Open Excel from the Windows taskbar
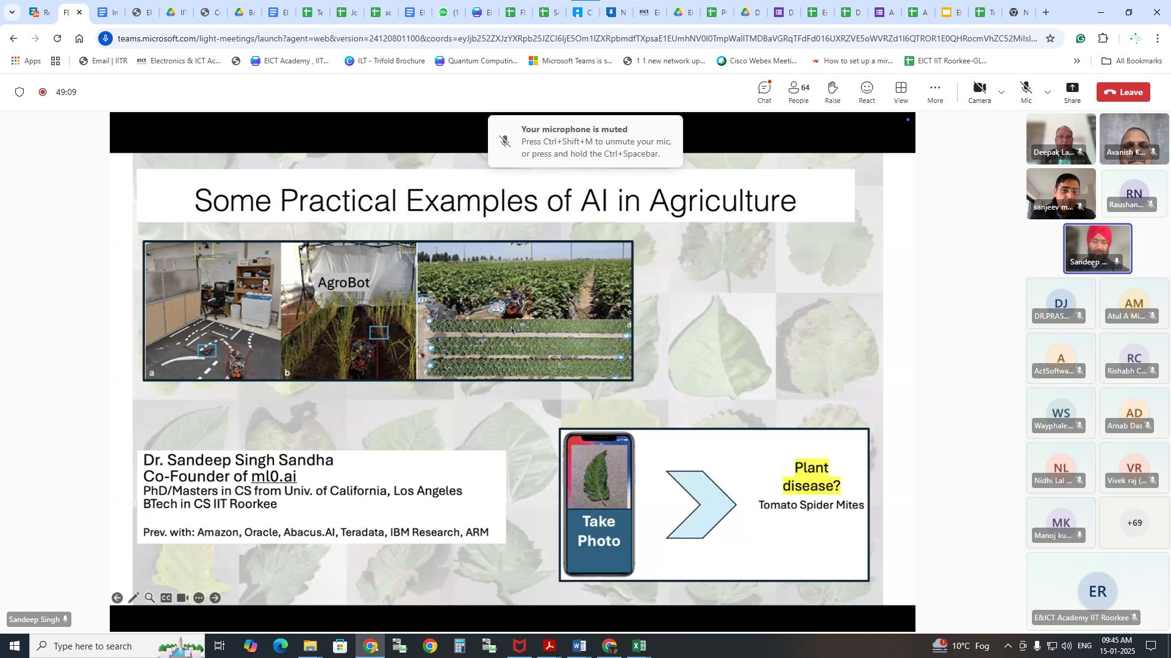The height and width of the screenshot is (658, 1171). coord(639,646)
